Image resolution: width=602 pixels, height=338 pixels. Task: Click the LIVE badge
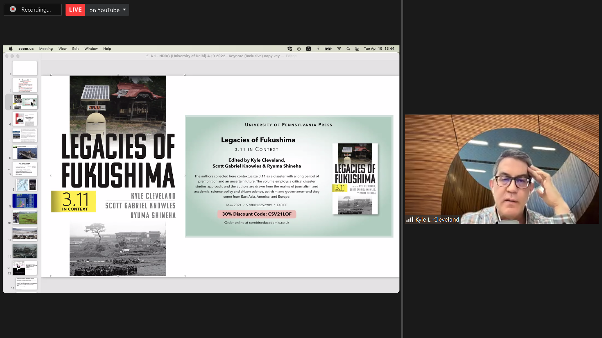click(x=75, y=10)
